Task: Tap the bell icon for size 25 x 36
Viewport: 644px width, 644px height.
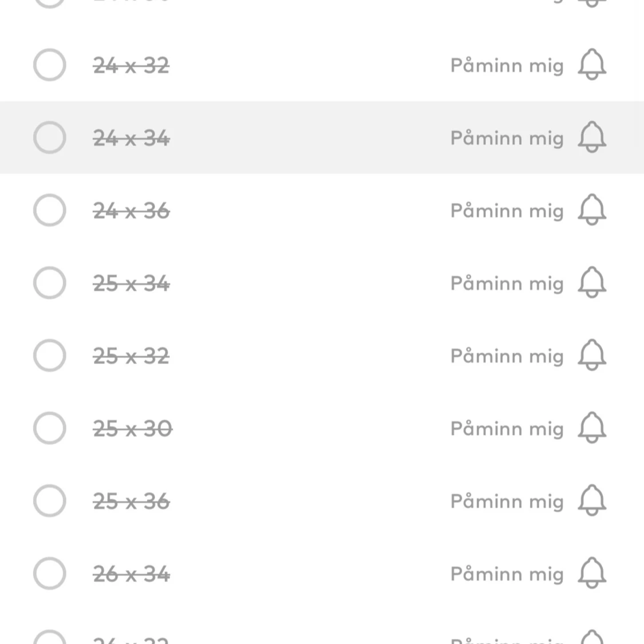Action: pos(592,500)
